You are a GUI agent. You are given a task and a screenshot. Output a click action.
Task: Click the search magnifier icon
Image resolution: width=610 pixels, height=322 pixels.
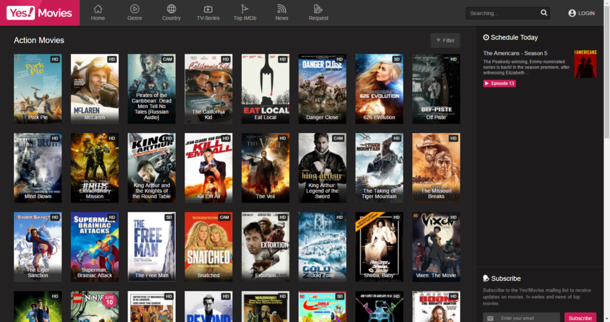tap(544, 13)
